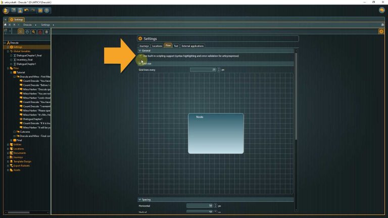The height and width of the screenshot is (218, 388).
Task: Close the Settings document tab button
Action: click(6, 20)
